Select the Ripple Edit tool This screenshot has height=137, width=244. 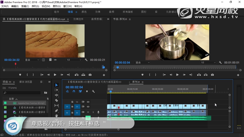(57, 95)
